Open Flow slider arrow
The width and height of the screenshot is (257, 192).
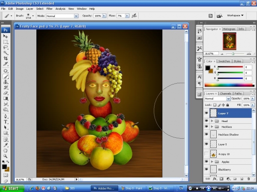click(127, 16)
